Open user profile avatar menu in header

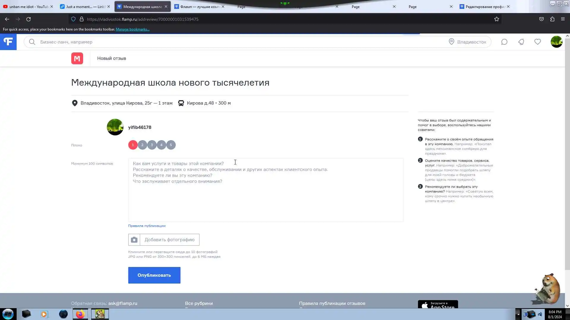click(x=556, y=42)
